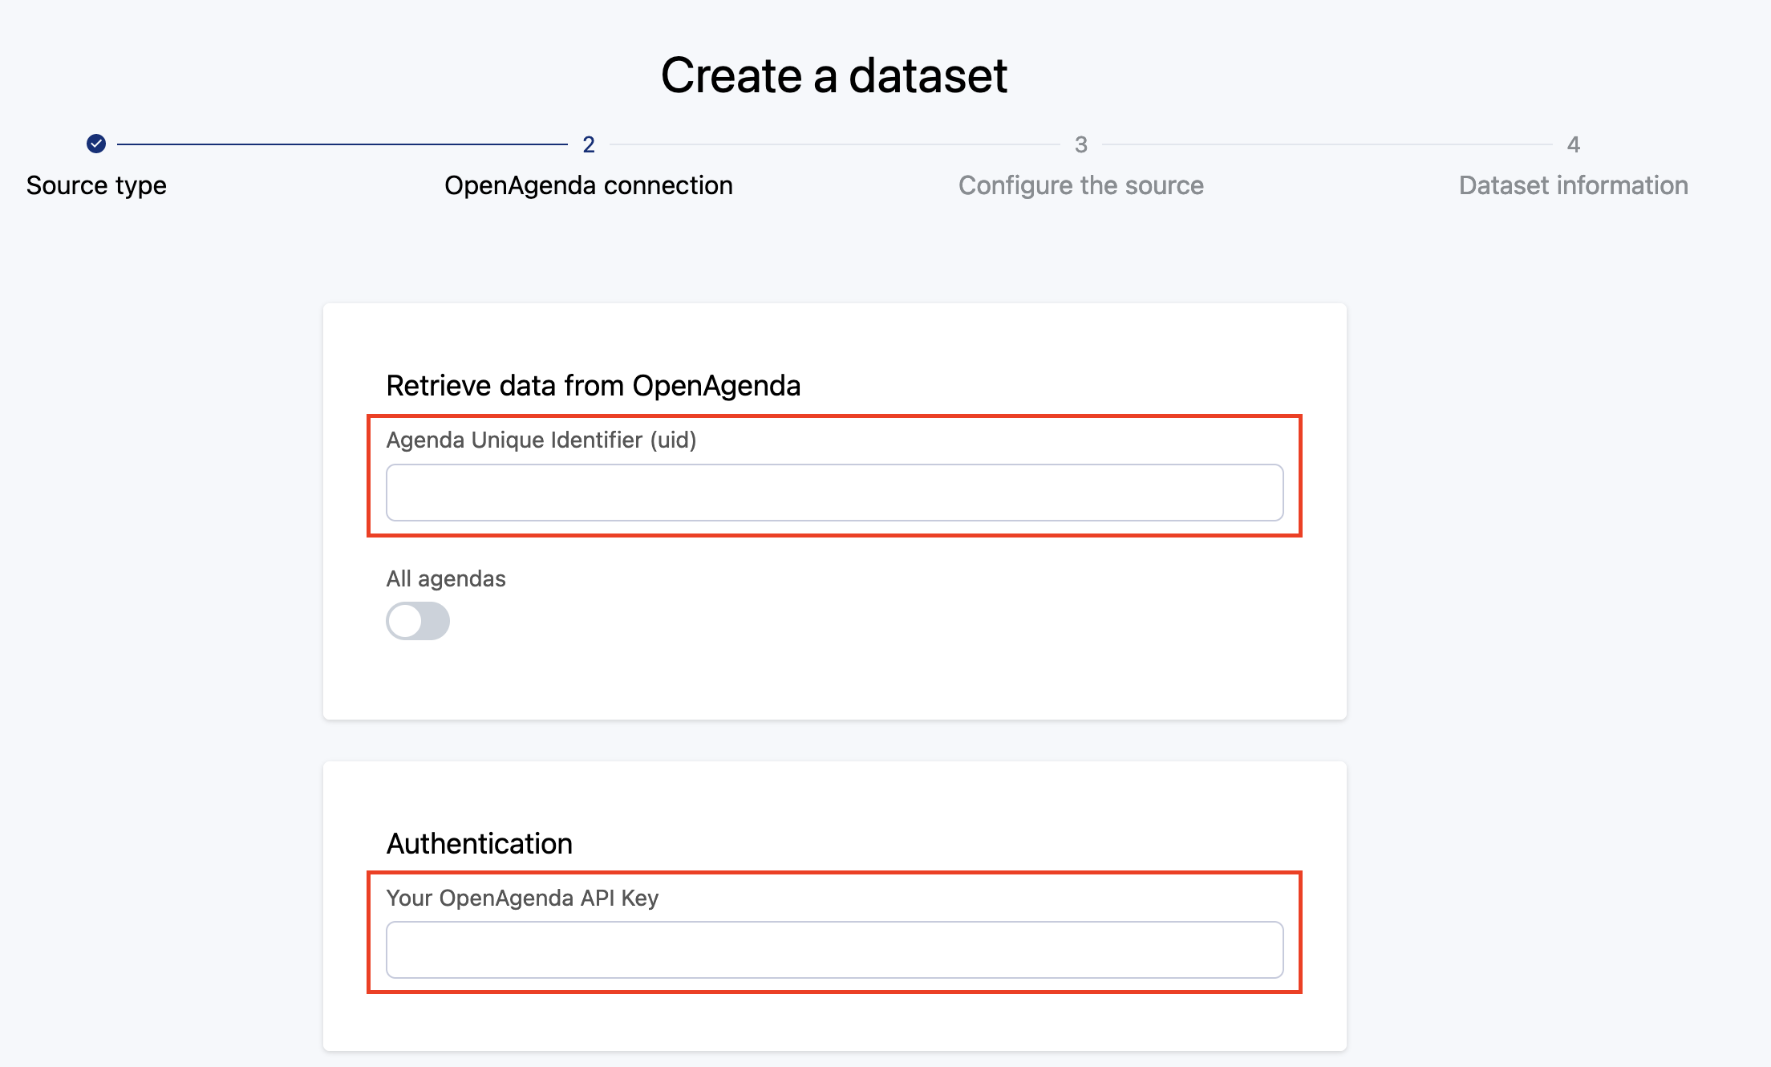
Task: Click step number 4 in the stepper
Action: coord(1574,144)
